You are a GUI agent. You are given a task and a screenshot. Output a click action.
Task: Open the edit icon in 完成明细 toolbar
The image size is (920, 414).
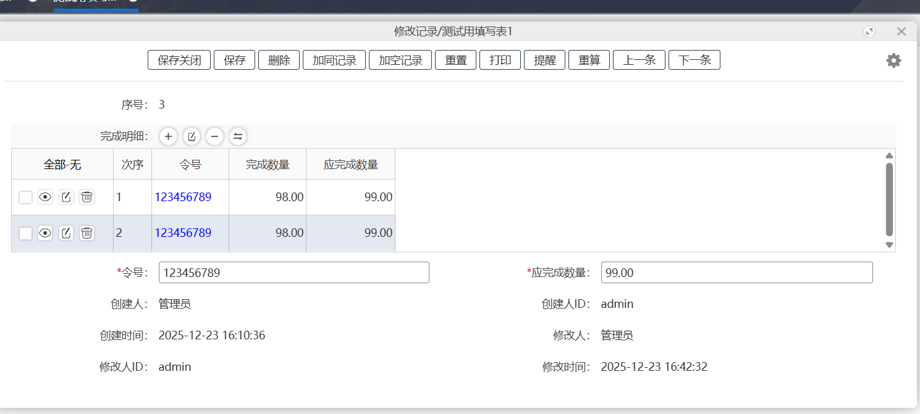coord(192,136)
